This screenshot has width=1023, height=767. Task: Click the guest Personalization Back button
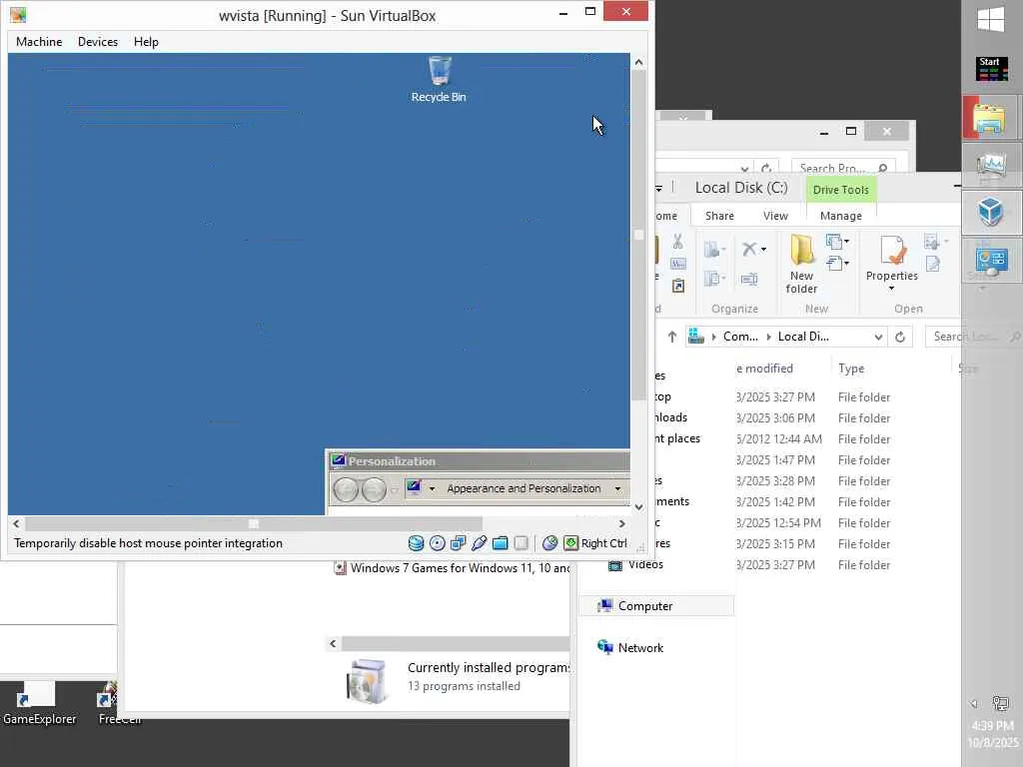[x=346, y=489]
